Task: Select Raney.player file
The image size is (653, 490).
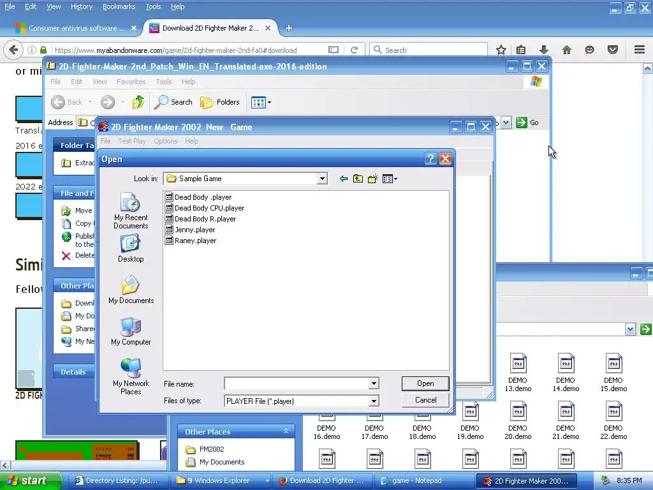Action: coord(190,241)
